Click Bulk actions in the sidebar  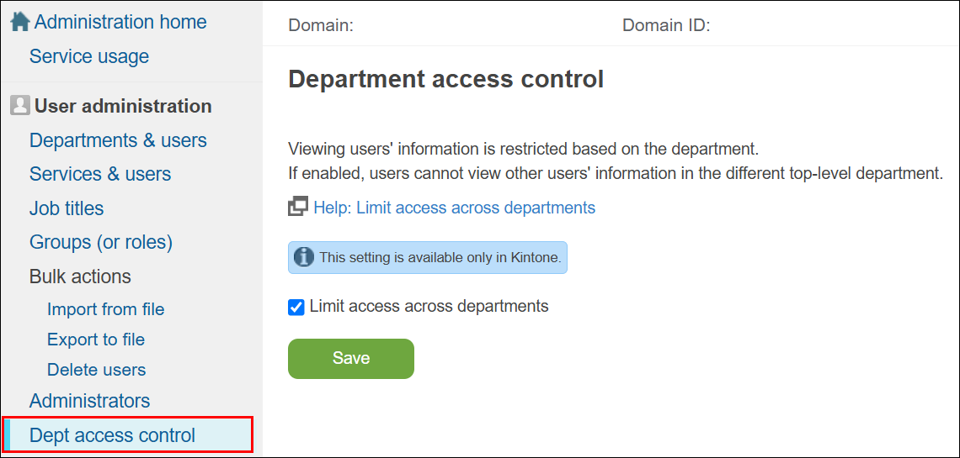pyautogui.click(x=80, y=276)
